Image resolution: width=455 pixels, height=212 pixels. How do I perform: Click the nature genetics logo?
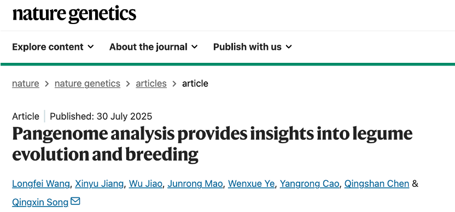(74, 15)
